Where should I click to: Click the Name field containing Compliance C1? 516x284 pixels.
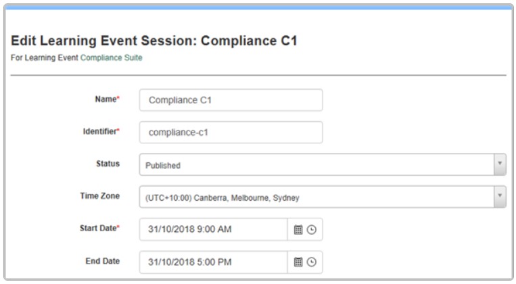point(231,100)
